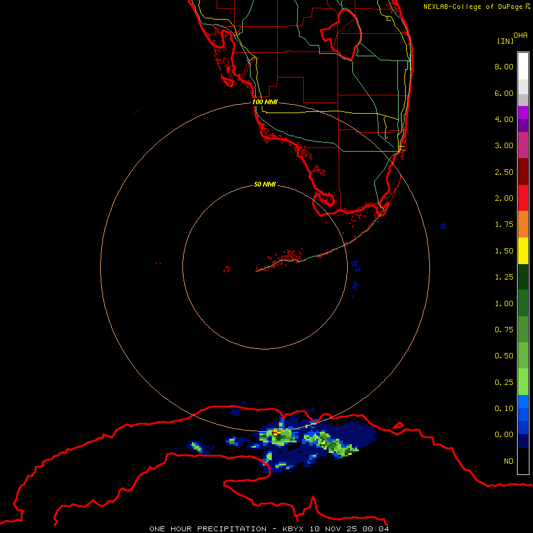Click the 1.75 legend value
Viewport: 533px width, 533px height.
click(x=504, y=224)
